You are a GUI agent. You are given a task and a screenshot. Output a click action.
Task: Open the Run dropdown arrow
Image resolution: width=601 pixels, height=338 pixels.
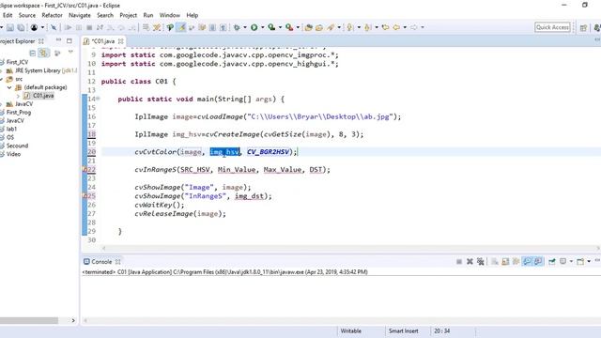263,27
